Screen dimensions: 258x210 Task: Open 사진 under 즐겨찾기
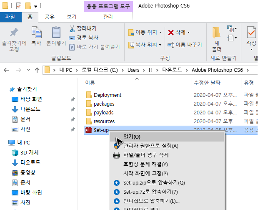coord(25,129)
